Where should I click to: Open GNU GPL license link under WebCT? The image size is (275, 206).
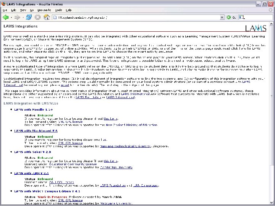pos(70,200)
